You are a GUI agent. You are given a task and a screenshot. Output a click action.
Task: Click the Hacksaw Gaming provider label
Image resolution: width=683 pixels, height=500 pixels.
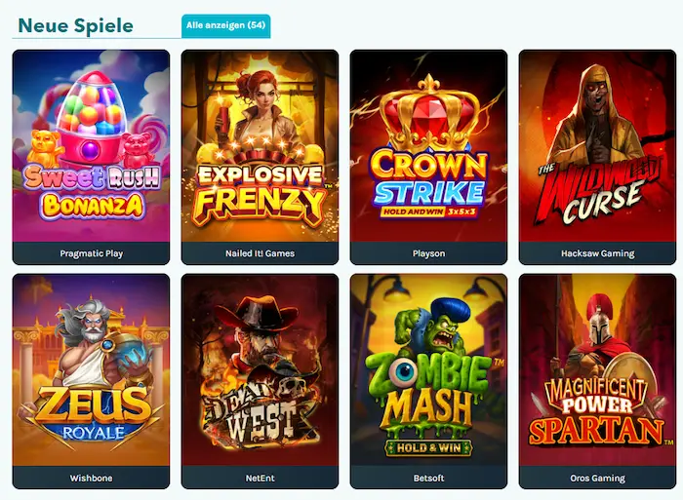597,253
